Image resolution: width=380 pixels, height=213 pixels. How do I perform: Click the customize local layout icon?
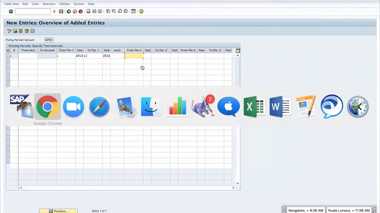(133, 11)
